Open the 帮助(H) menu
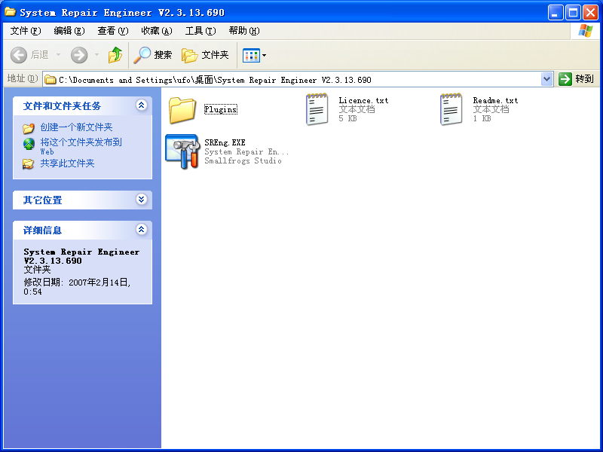Screen dimensions: 603x452 (244, 31)
